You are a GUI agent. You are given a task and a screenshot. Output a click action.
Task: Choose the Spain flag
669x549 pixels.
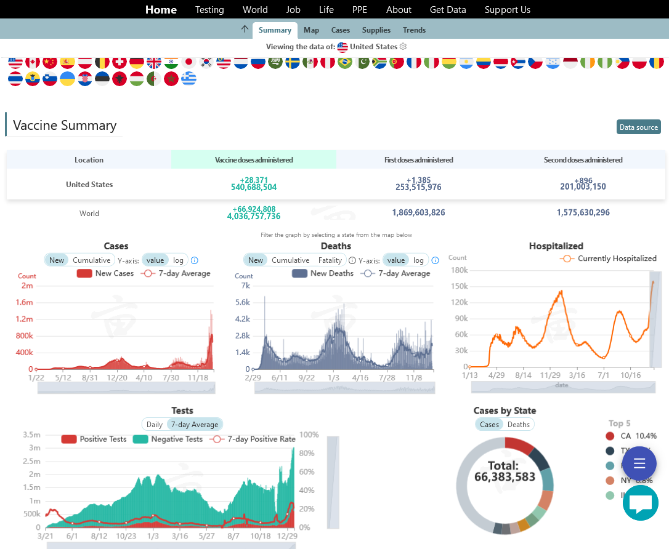[x=67, y=62]
